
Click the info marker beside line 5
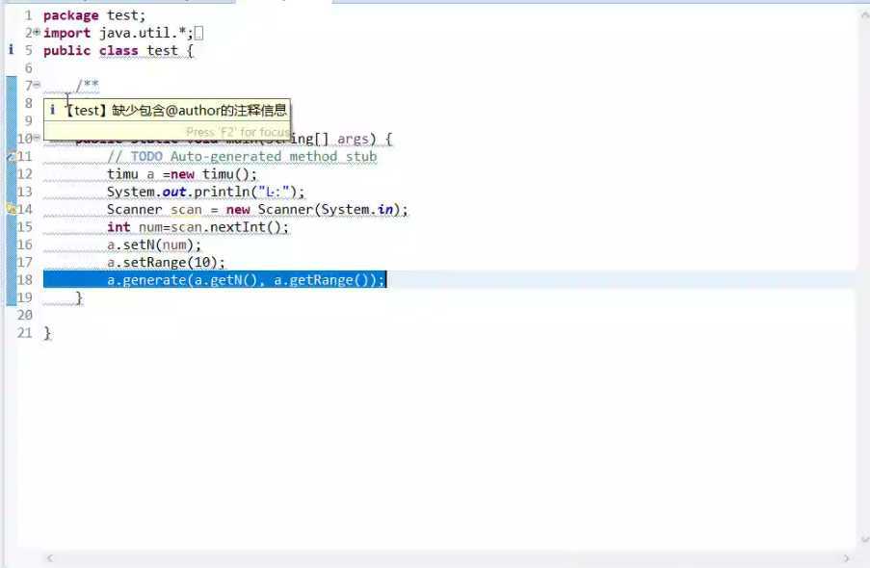pyautogui.click(x=11, y=50)
